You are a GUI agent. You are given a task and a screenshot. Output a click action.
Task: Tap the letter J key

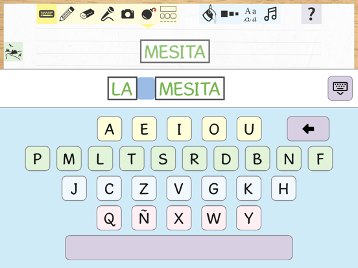(x=74, y=188)
